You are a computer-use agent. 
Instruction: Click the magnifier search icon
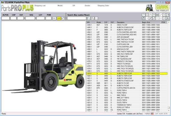pos(89,18)
